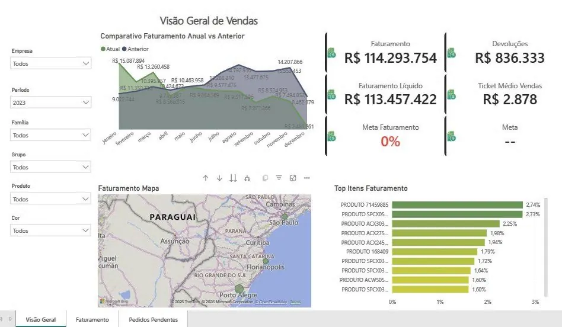This screenshot has width=562, height=327.
Task: Open the Faturamento page tab
Action: coord(92,319)
